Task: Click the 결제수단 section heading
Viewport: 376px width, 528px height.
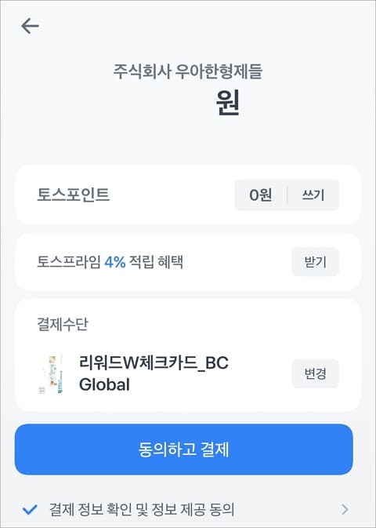Action: (63, 324)
